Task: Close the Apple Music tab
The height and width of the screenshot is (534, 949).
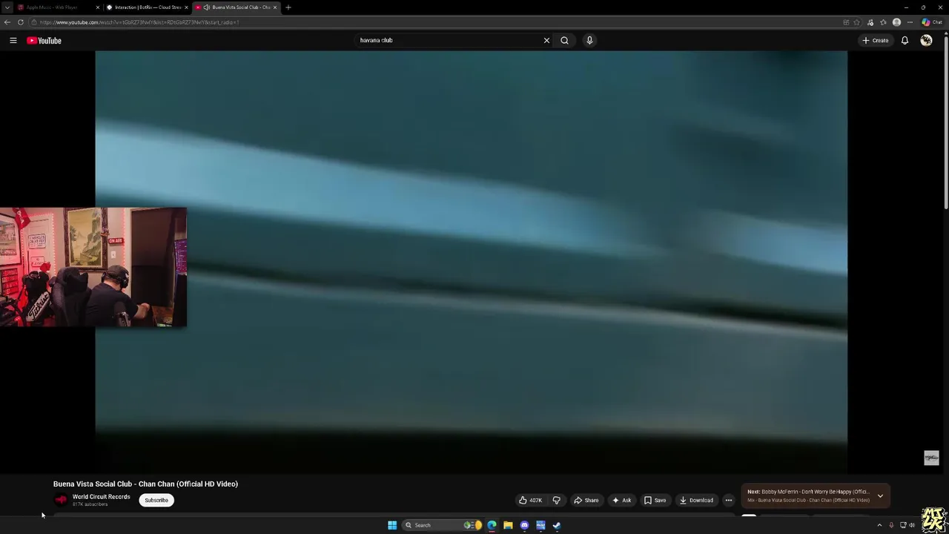Action: point(97,7)
